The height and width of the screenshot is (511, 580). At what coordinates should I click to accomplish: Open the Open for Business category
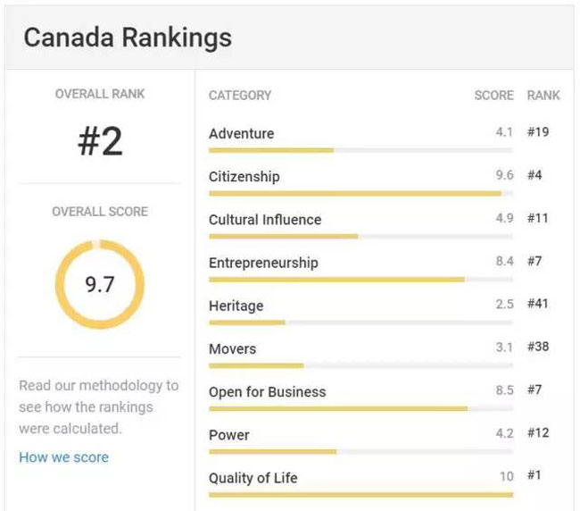267,391
